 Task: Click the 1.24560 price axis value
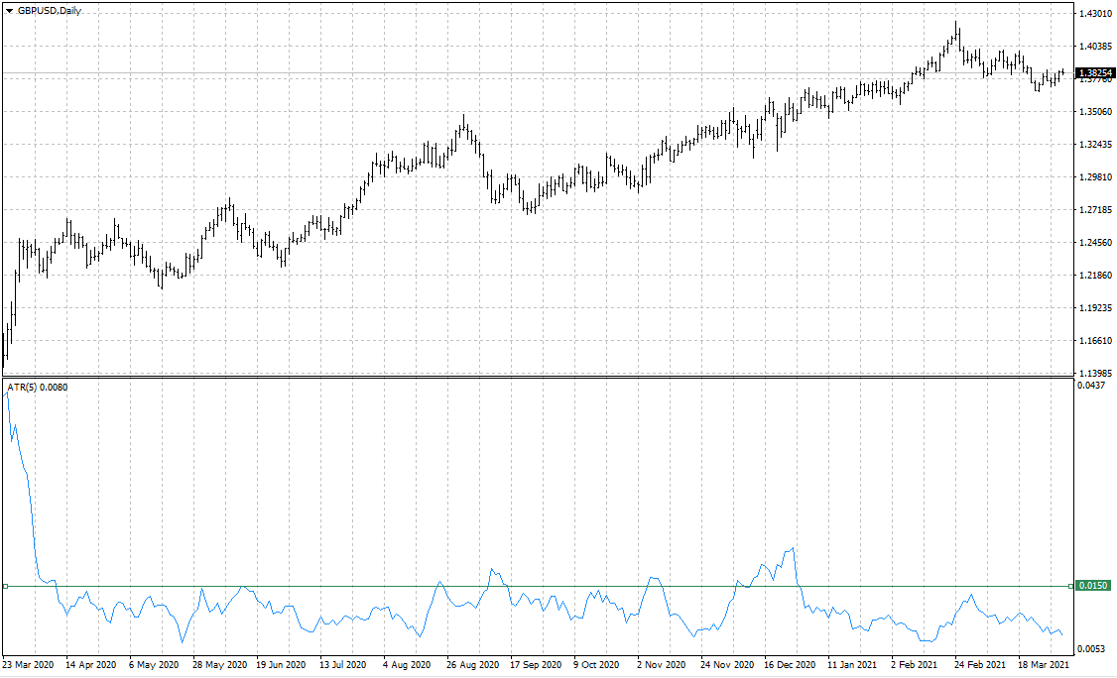(1095, 243)
